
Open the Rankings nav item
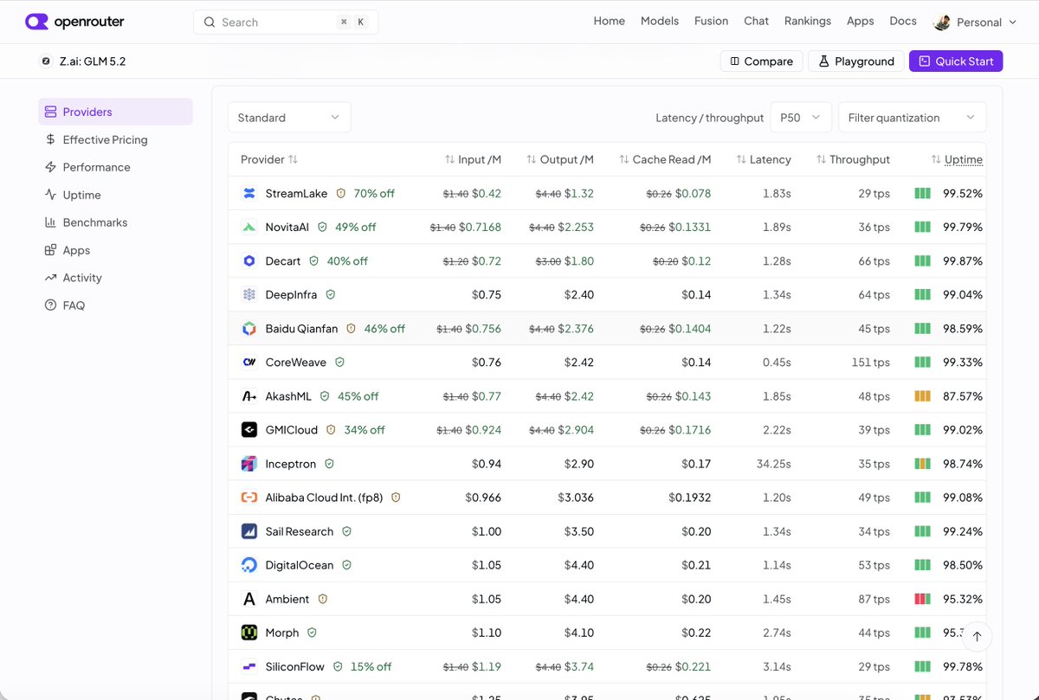808,21
